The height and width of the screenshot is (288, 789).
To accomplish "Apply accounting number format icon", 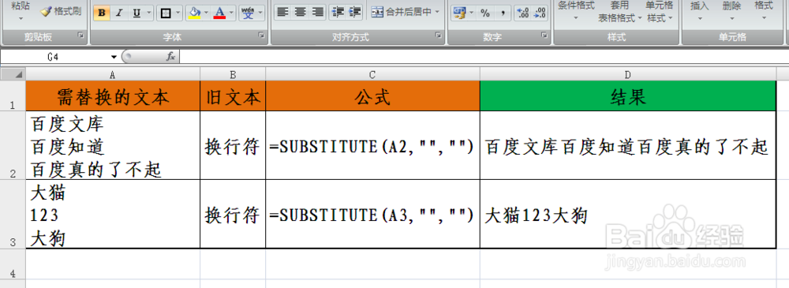I will (x=458, y=13).
